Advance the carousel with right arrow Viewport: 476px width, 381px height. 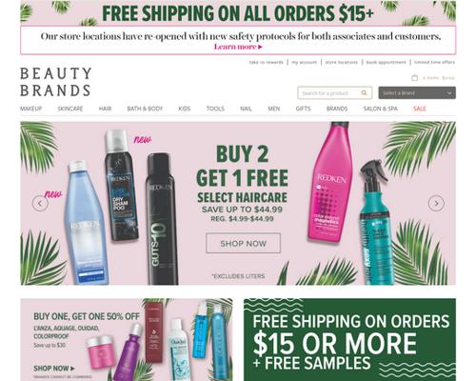click(436, 204)
